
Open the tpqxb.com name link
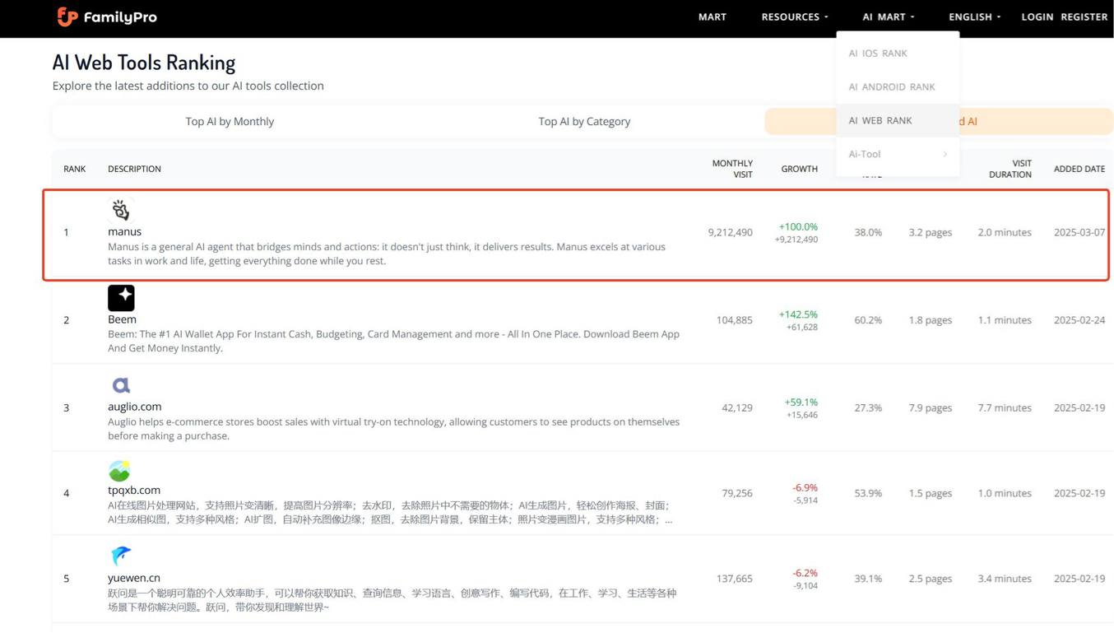pos(134,490)
